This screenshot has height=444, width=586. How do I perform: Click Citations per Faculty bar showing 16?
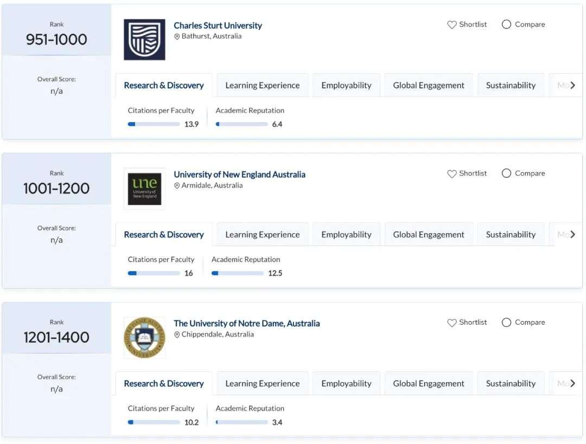click(154, 273)
